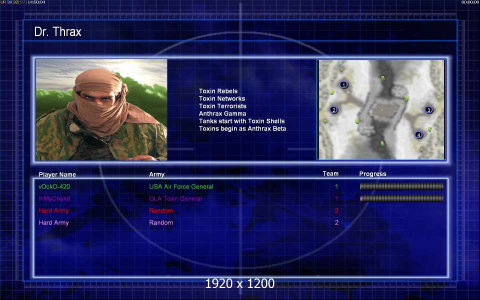Viewport: 480px width, 300px height.
Task: Click the 'Toxin Rebels' text line
Action: 218,91
